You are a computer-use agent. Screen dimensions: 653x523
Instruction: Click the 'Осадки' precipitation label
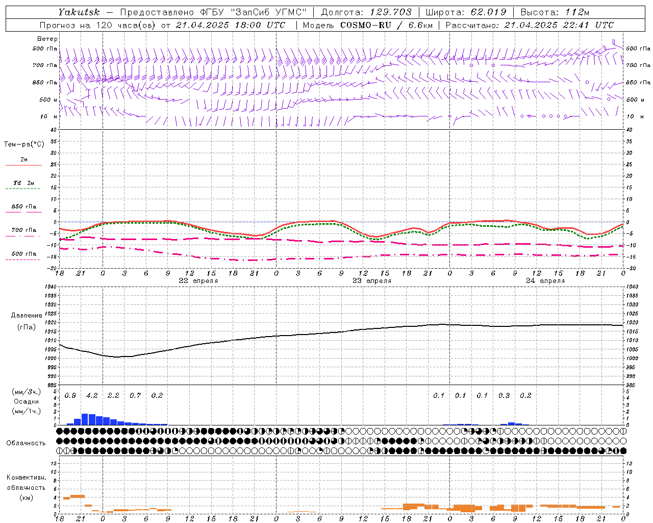[26, 401]
